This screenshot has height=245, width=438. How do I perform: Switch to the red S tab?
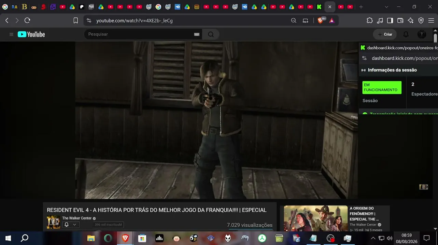43,7
